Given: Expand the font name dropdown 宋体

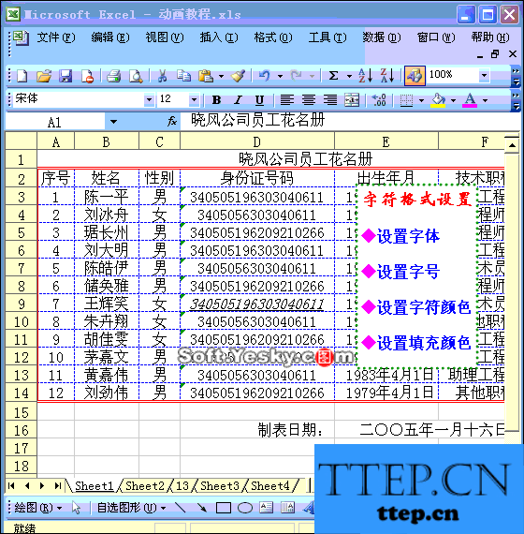Looking at the screenshot, I should pos(149,100).
